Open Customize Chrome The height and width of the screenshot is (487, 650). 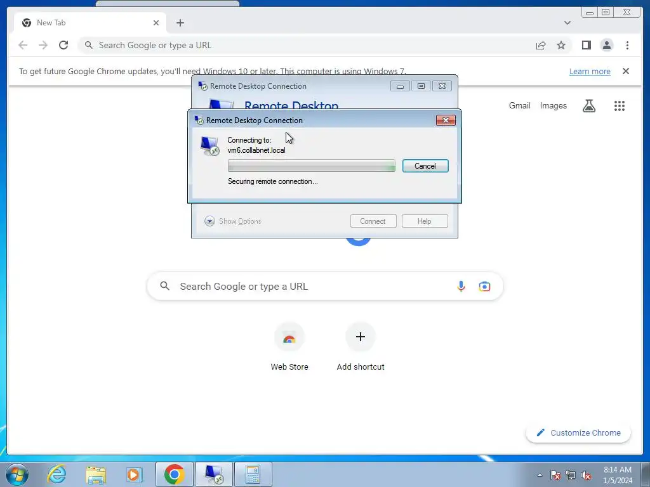click(578, 432)
